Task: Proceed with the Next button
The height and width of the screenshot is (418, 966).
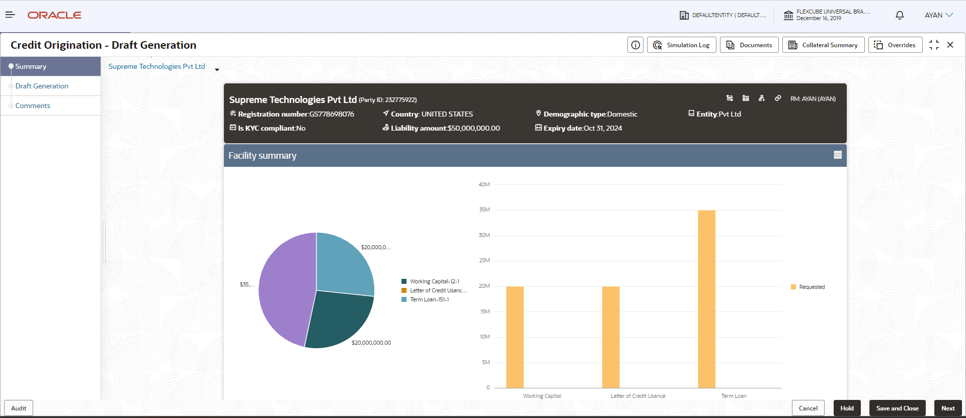Action: tap(948, 408)
